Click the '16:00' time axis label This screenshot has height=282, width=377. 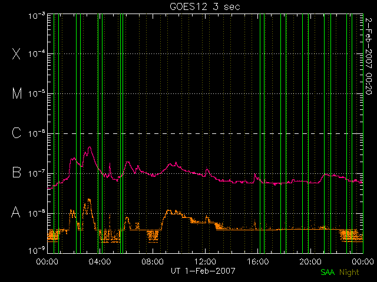258,261
